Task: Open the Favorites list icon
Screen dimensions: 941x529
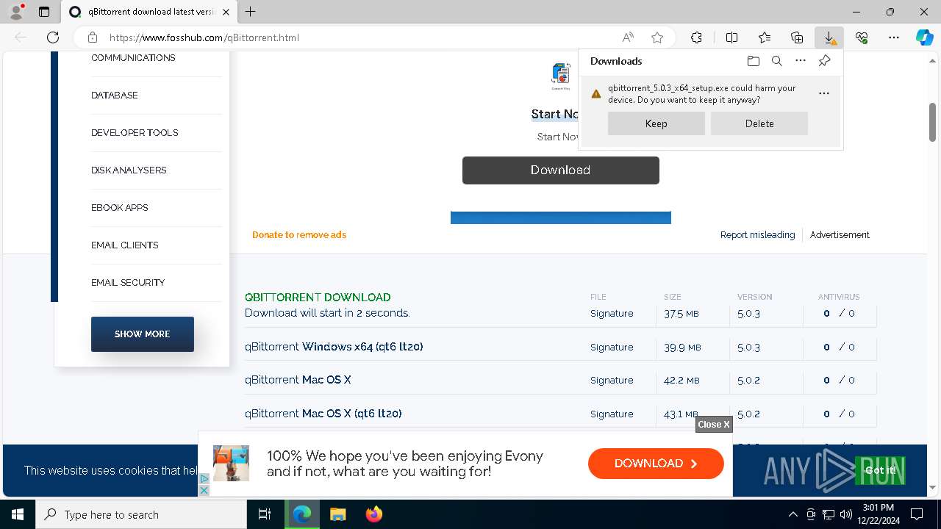Action: tap(765, 37)
